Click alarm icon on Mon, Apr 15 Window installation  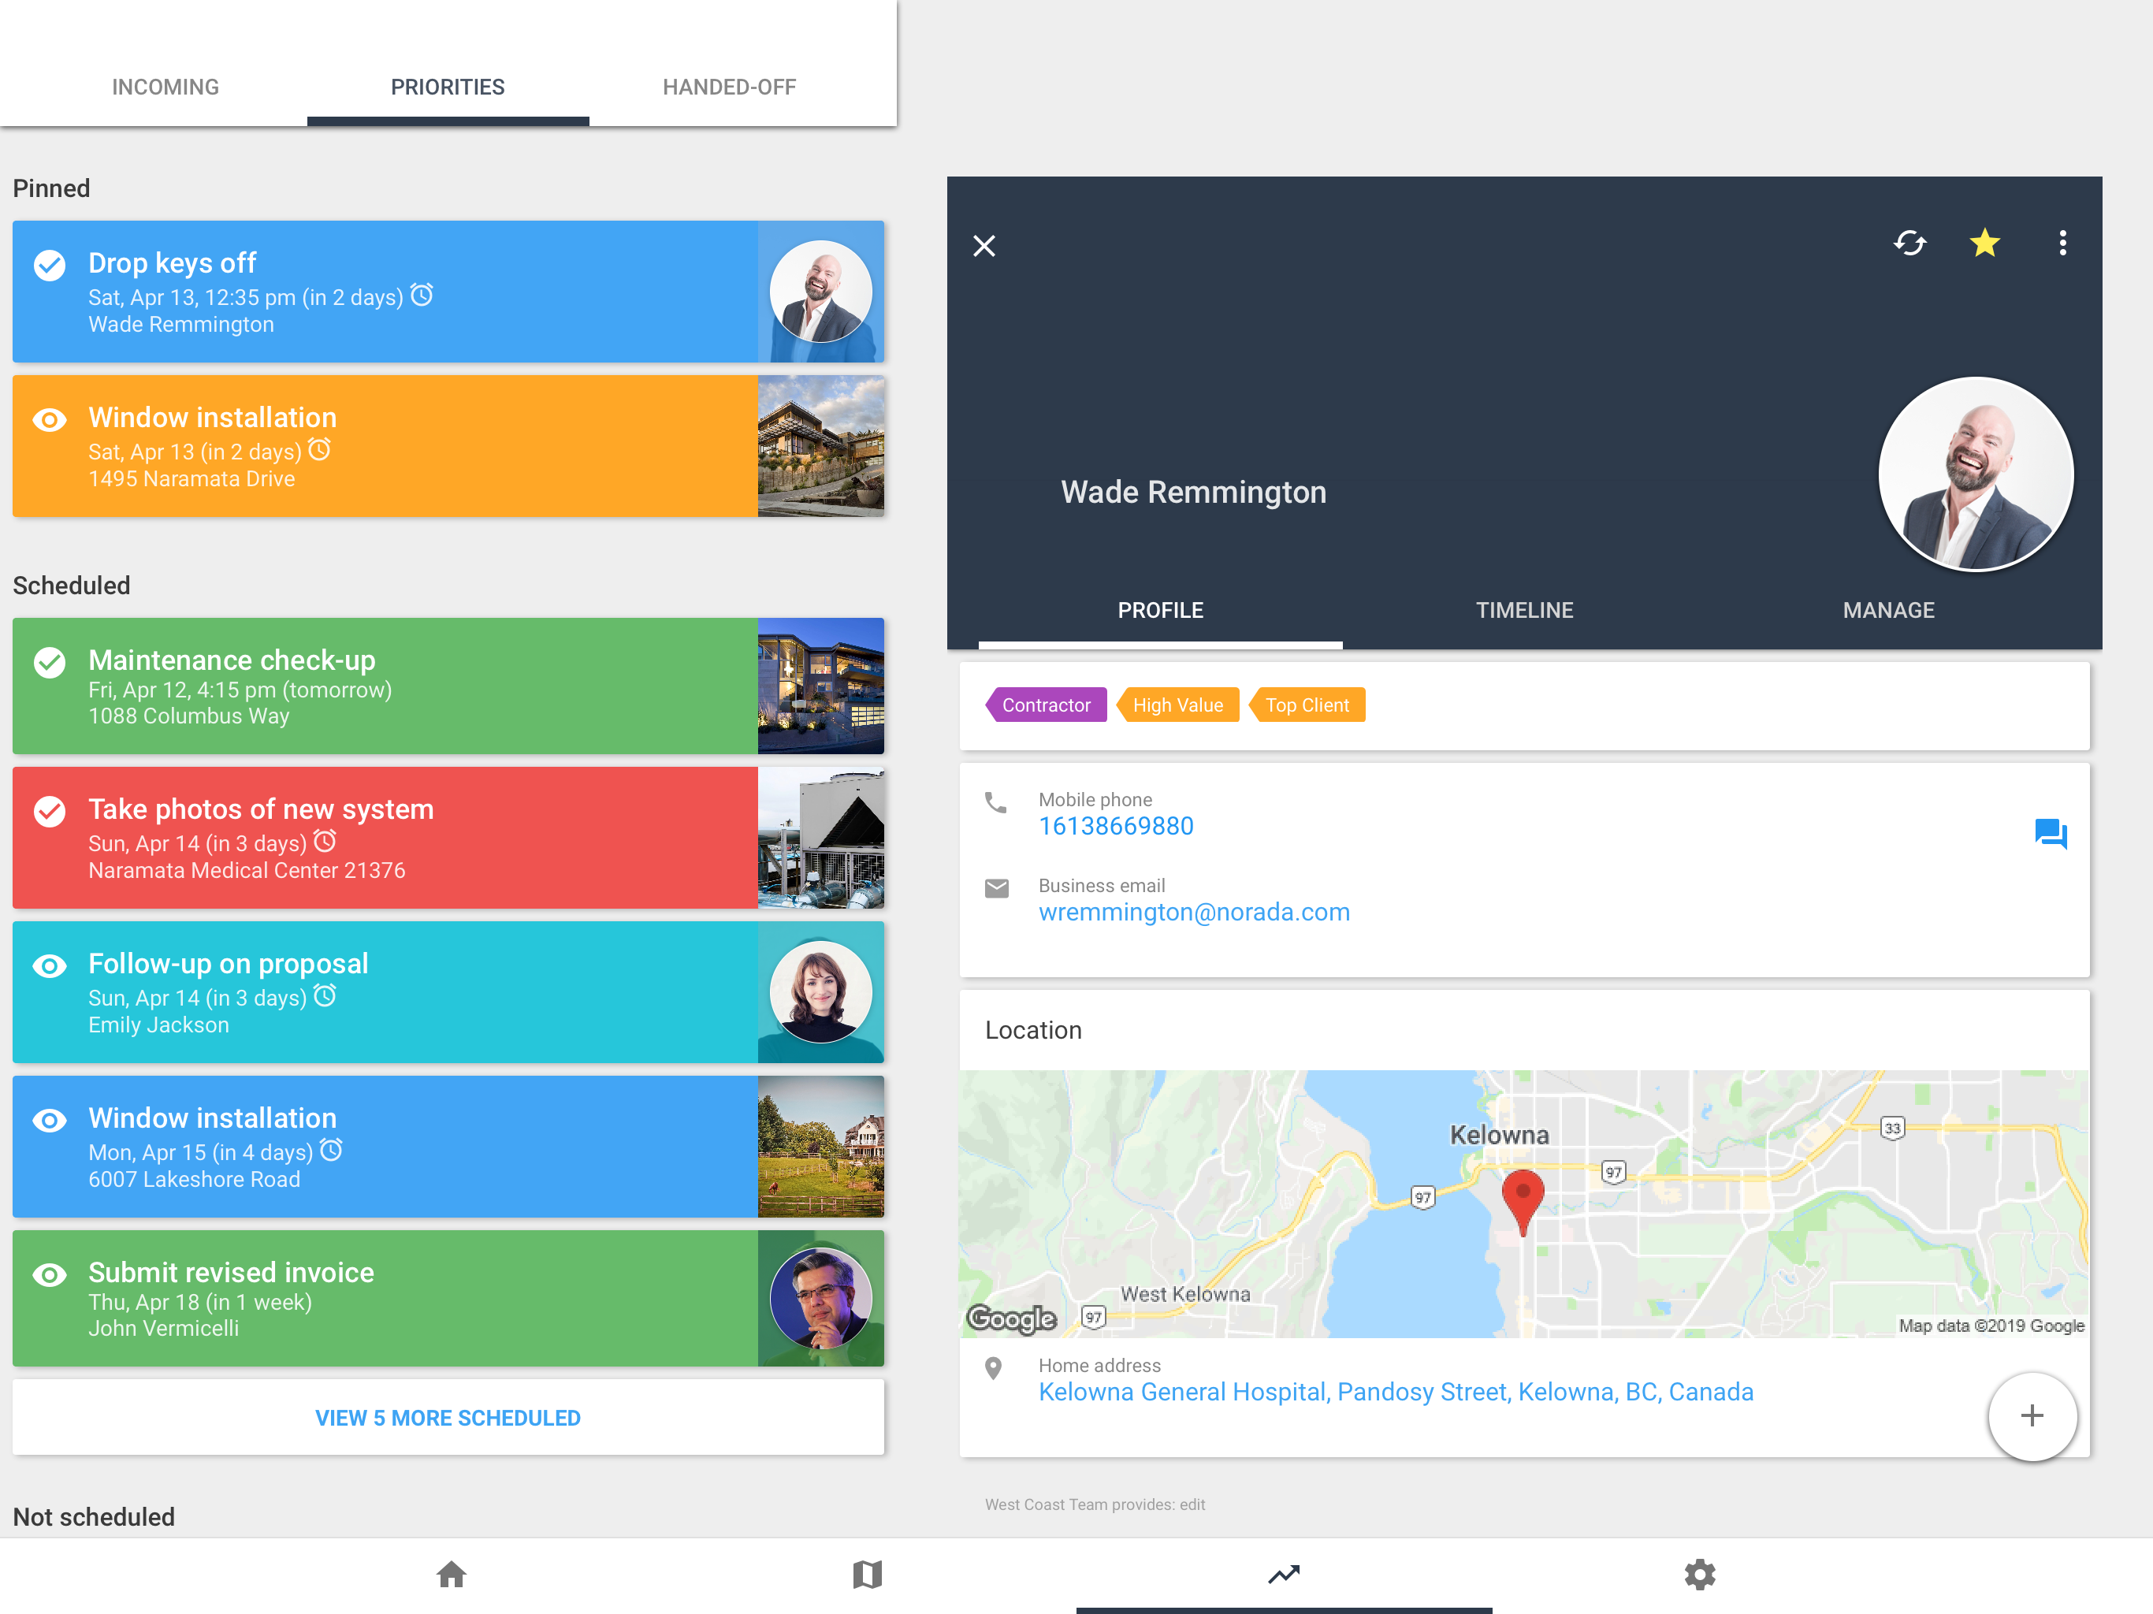pos(331,1151)
